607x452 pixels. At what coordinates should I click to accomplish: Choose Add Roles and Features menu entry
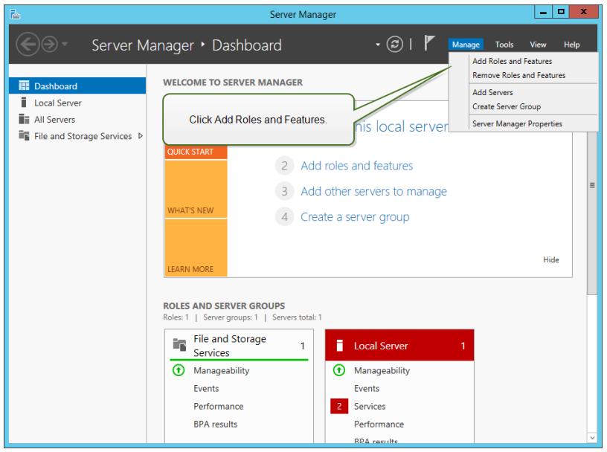pyautogui.click(x=512, y=61)
